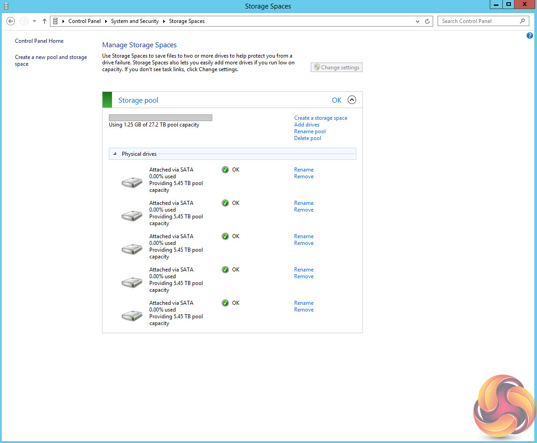This screenshot has width=537, height=443.
Task: Remove the fourth physical drive
Action: (304, 276)
